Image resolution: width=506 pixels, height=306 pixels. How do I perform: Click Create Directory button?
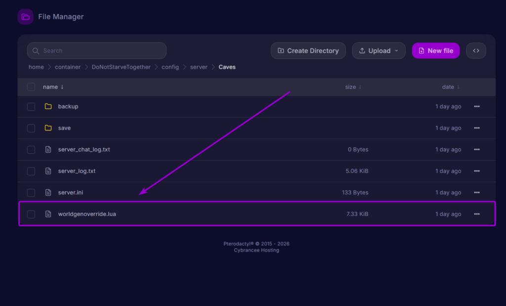(308, 51)
